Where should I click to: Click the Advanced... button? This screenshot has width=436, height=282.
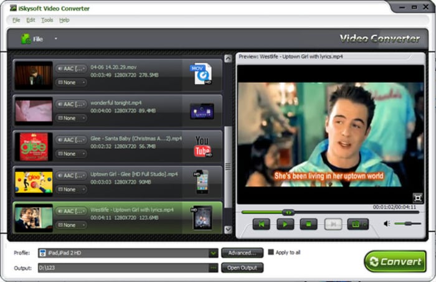242,253
